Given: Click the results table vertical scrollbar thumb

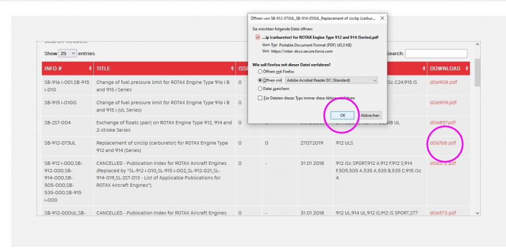Looking at the screenshot, I should [478, 72].
